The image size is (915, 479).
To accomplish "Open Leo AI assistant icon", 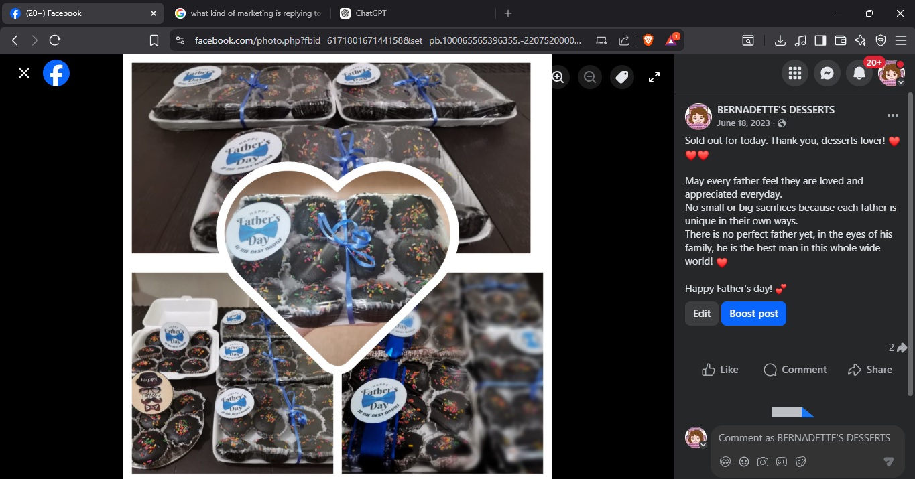I will click(x=861, y=40).
